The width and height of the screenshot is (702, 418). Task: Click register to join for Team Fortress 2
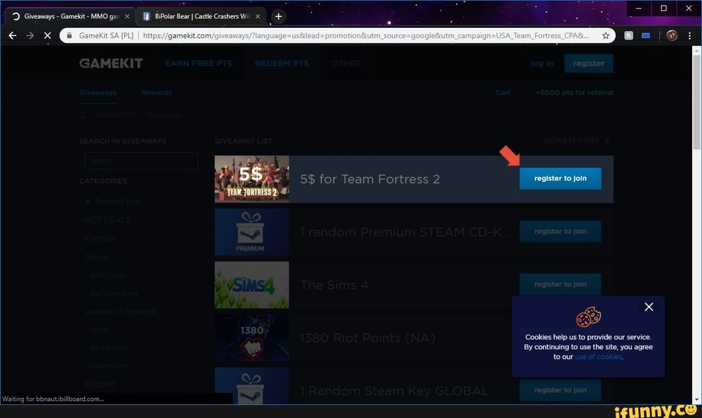pos(560,178)
